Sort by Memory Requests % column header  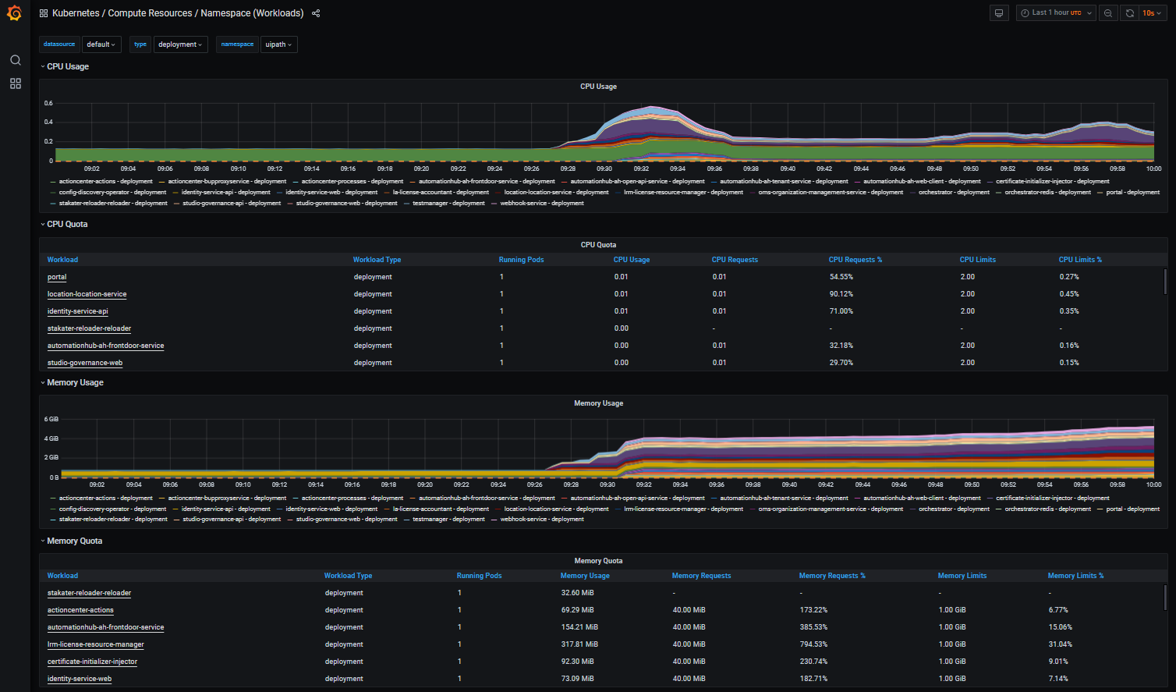832,576
